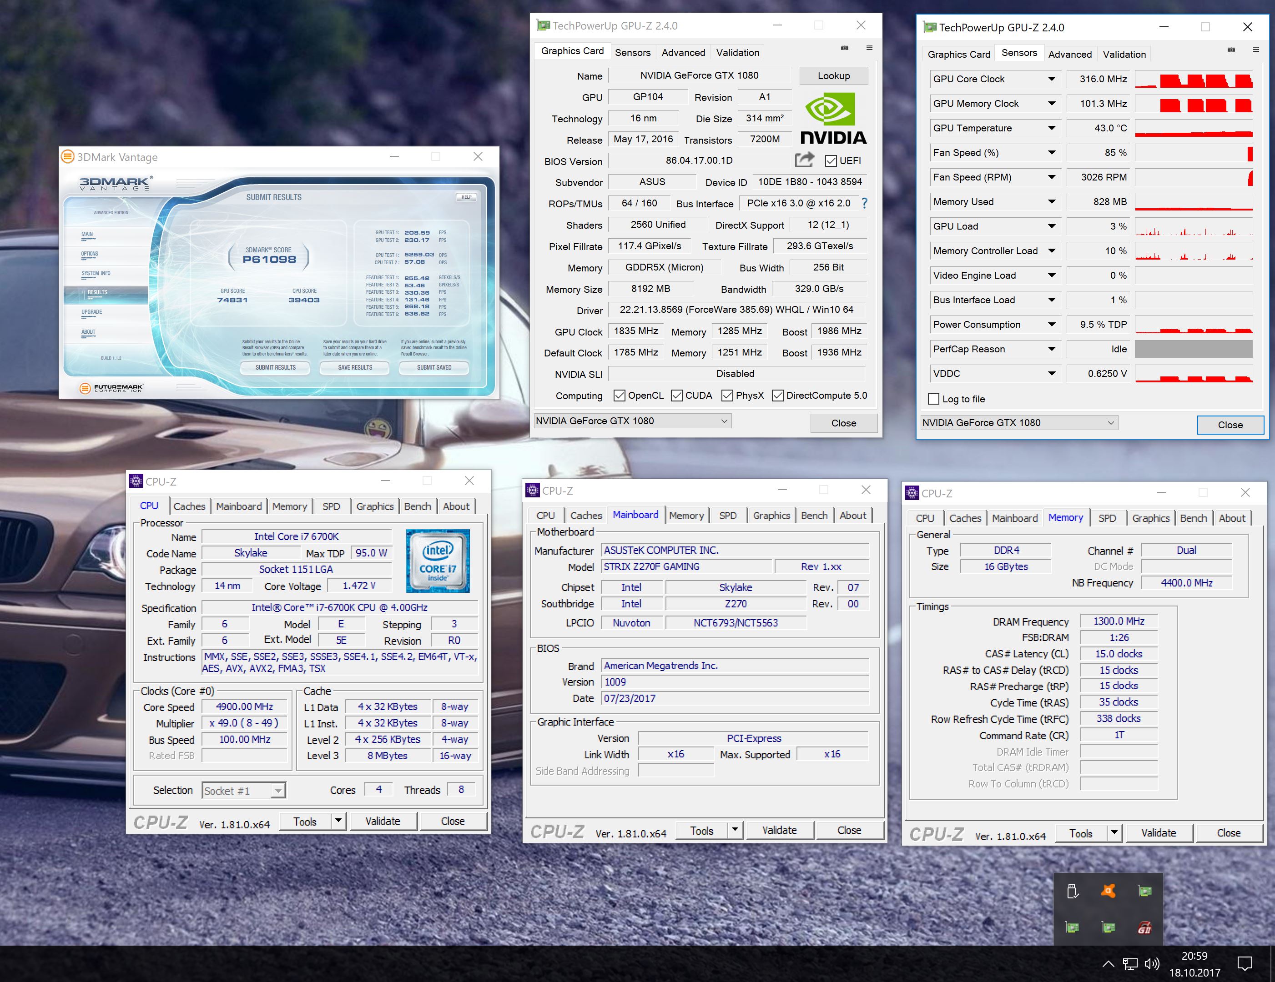Click the GPU-Z title bar icon of the Sensors window
Viewport: 1275px width, 982px height.
pyautogui.click(x=930, y=27)
